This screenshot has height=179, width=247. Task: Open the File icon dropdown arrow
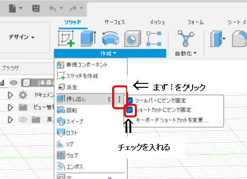(21, 8)
